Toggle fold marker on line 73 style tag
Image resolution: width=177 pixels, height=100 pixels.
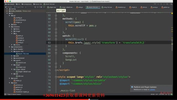click(x=56, y=77)
